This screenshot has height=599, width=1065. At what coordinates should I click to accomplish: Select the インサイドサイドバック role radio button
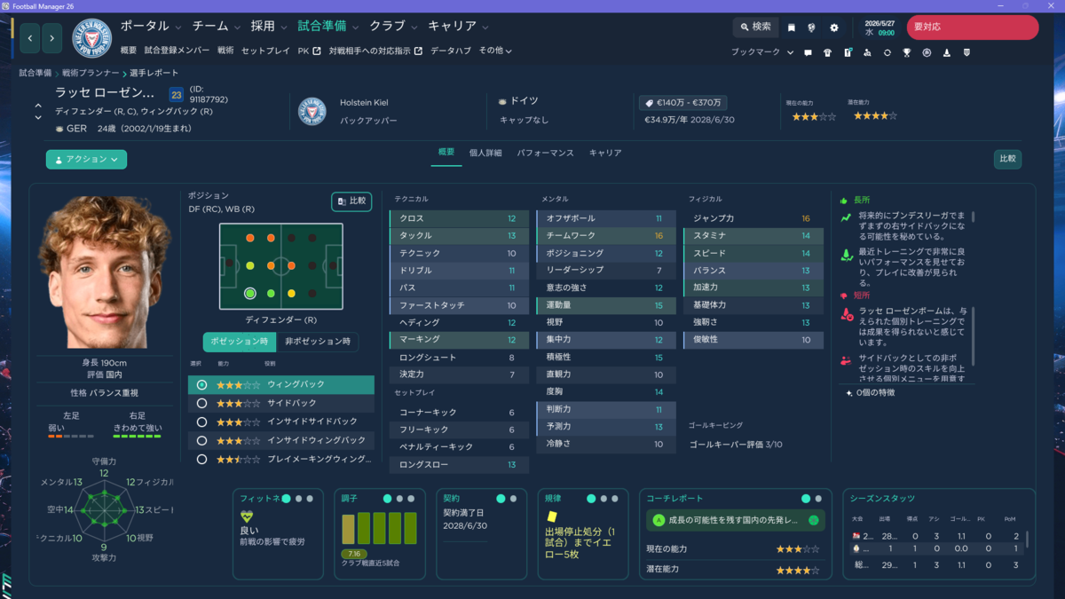click(202, 422)
